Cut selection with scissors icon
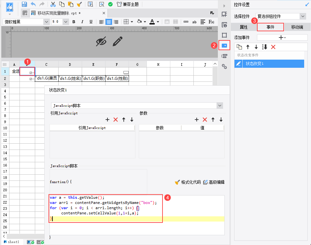The height and width of the screenshot is (245, 311). coord(53,4)
